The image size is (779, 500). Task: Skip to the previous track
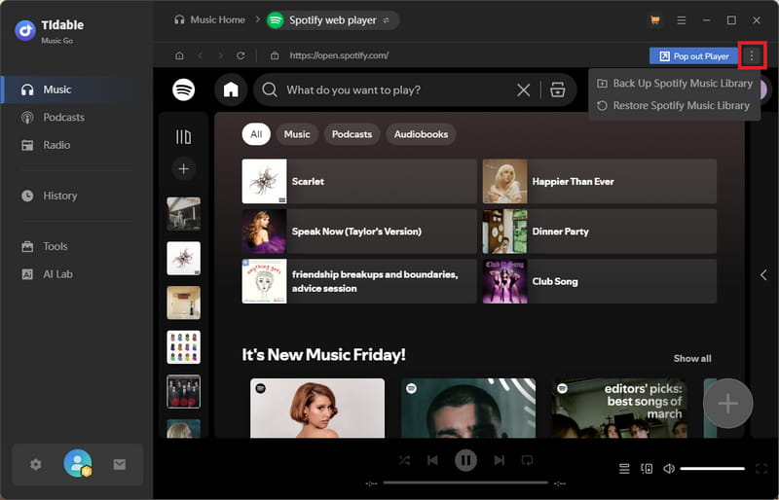tap(432, 461)
